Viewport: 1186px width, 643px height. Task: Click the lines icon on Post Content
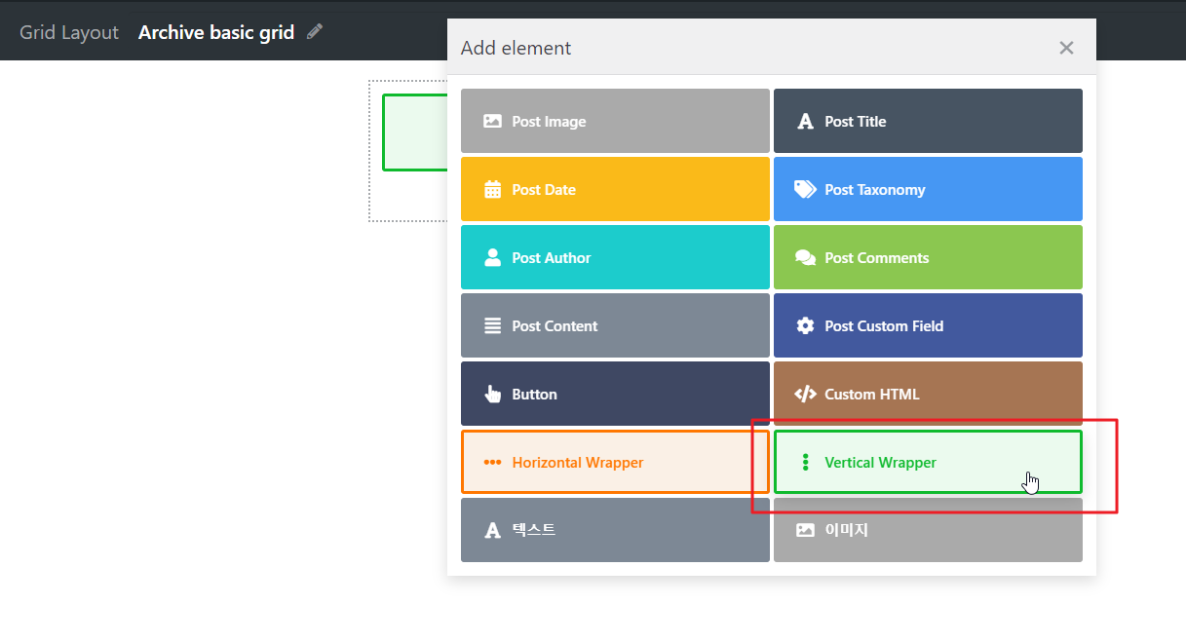(492, 325)
